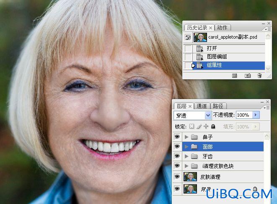Click the create new document from state icon
Screen dimensions: 277x204
point(234,76)
